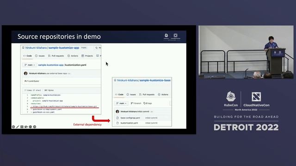Viewport: 296px width, 166px height.
Task: Click KubeCon logo in the slide header
Action: (166, 36)
